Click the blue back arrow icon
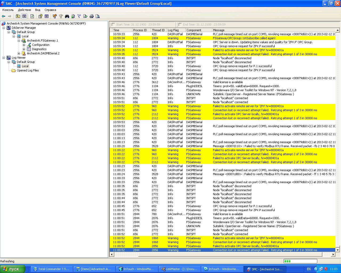 tap(3, 16)
